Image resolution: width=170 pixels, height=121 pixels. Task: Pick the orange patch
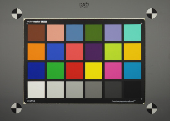tap(36, 52)
